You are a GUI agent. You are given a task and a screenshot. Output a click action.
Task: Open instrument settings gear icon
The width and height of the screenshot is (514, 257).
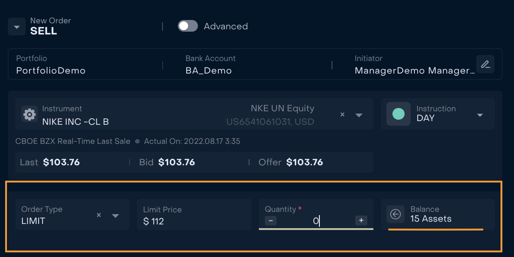point(29,115)
